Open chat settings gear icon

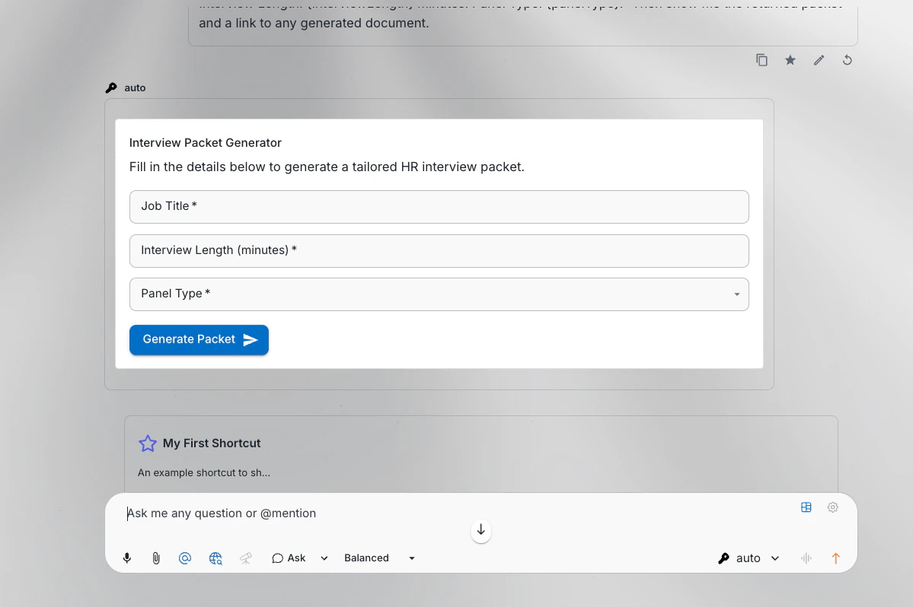(832, 507)
